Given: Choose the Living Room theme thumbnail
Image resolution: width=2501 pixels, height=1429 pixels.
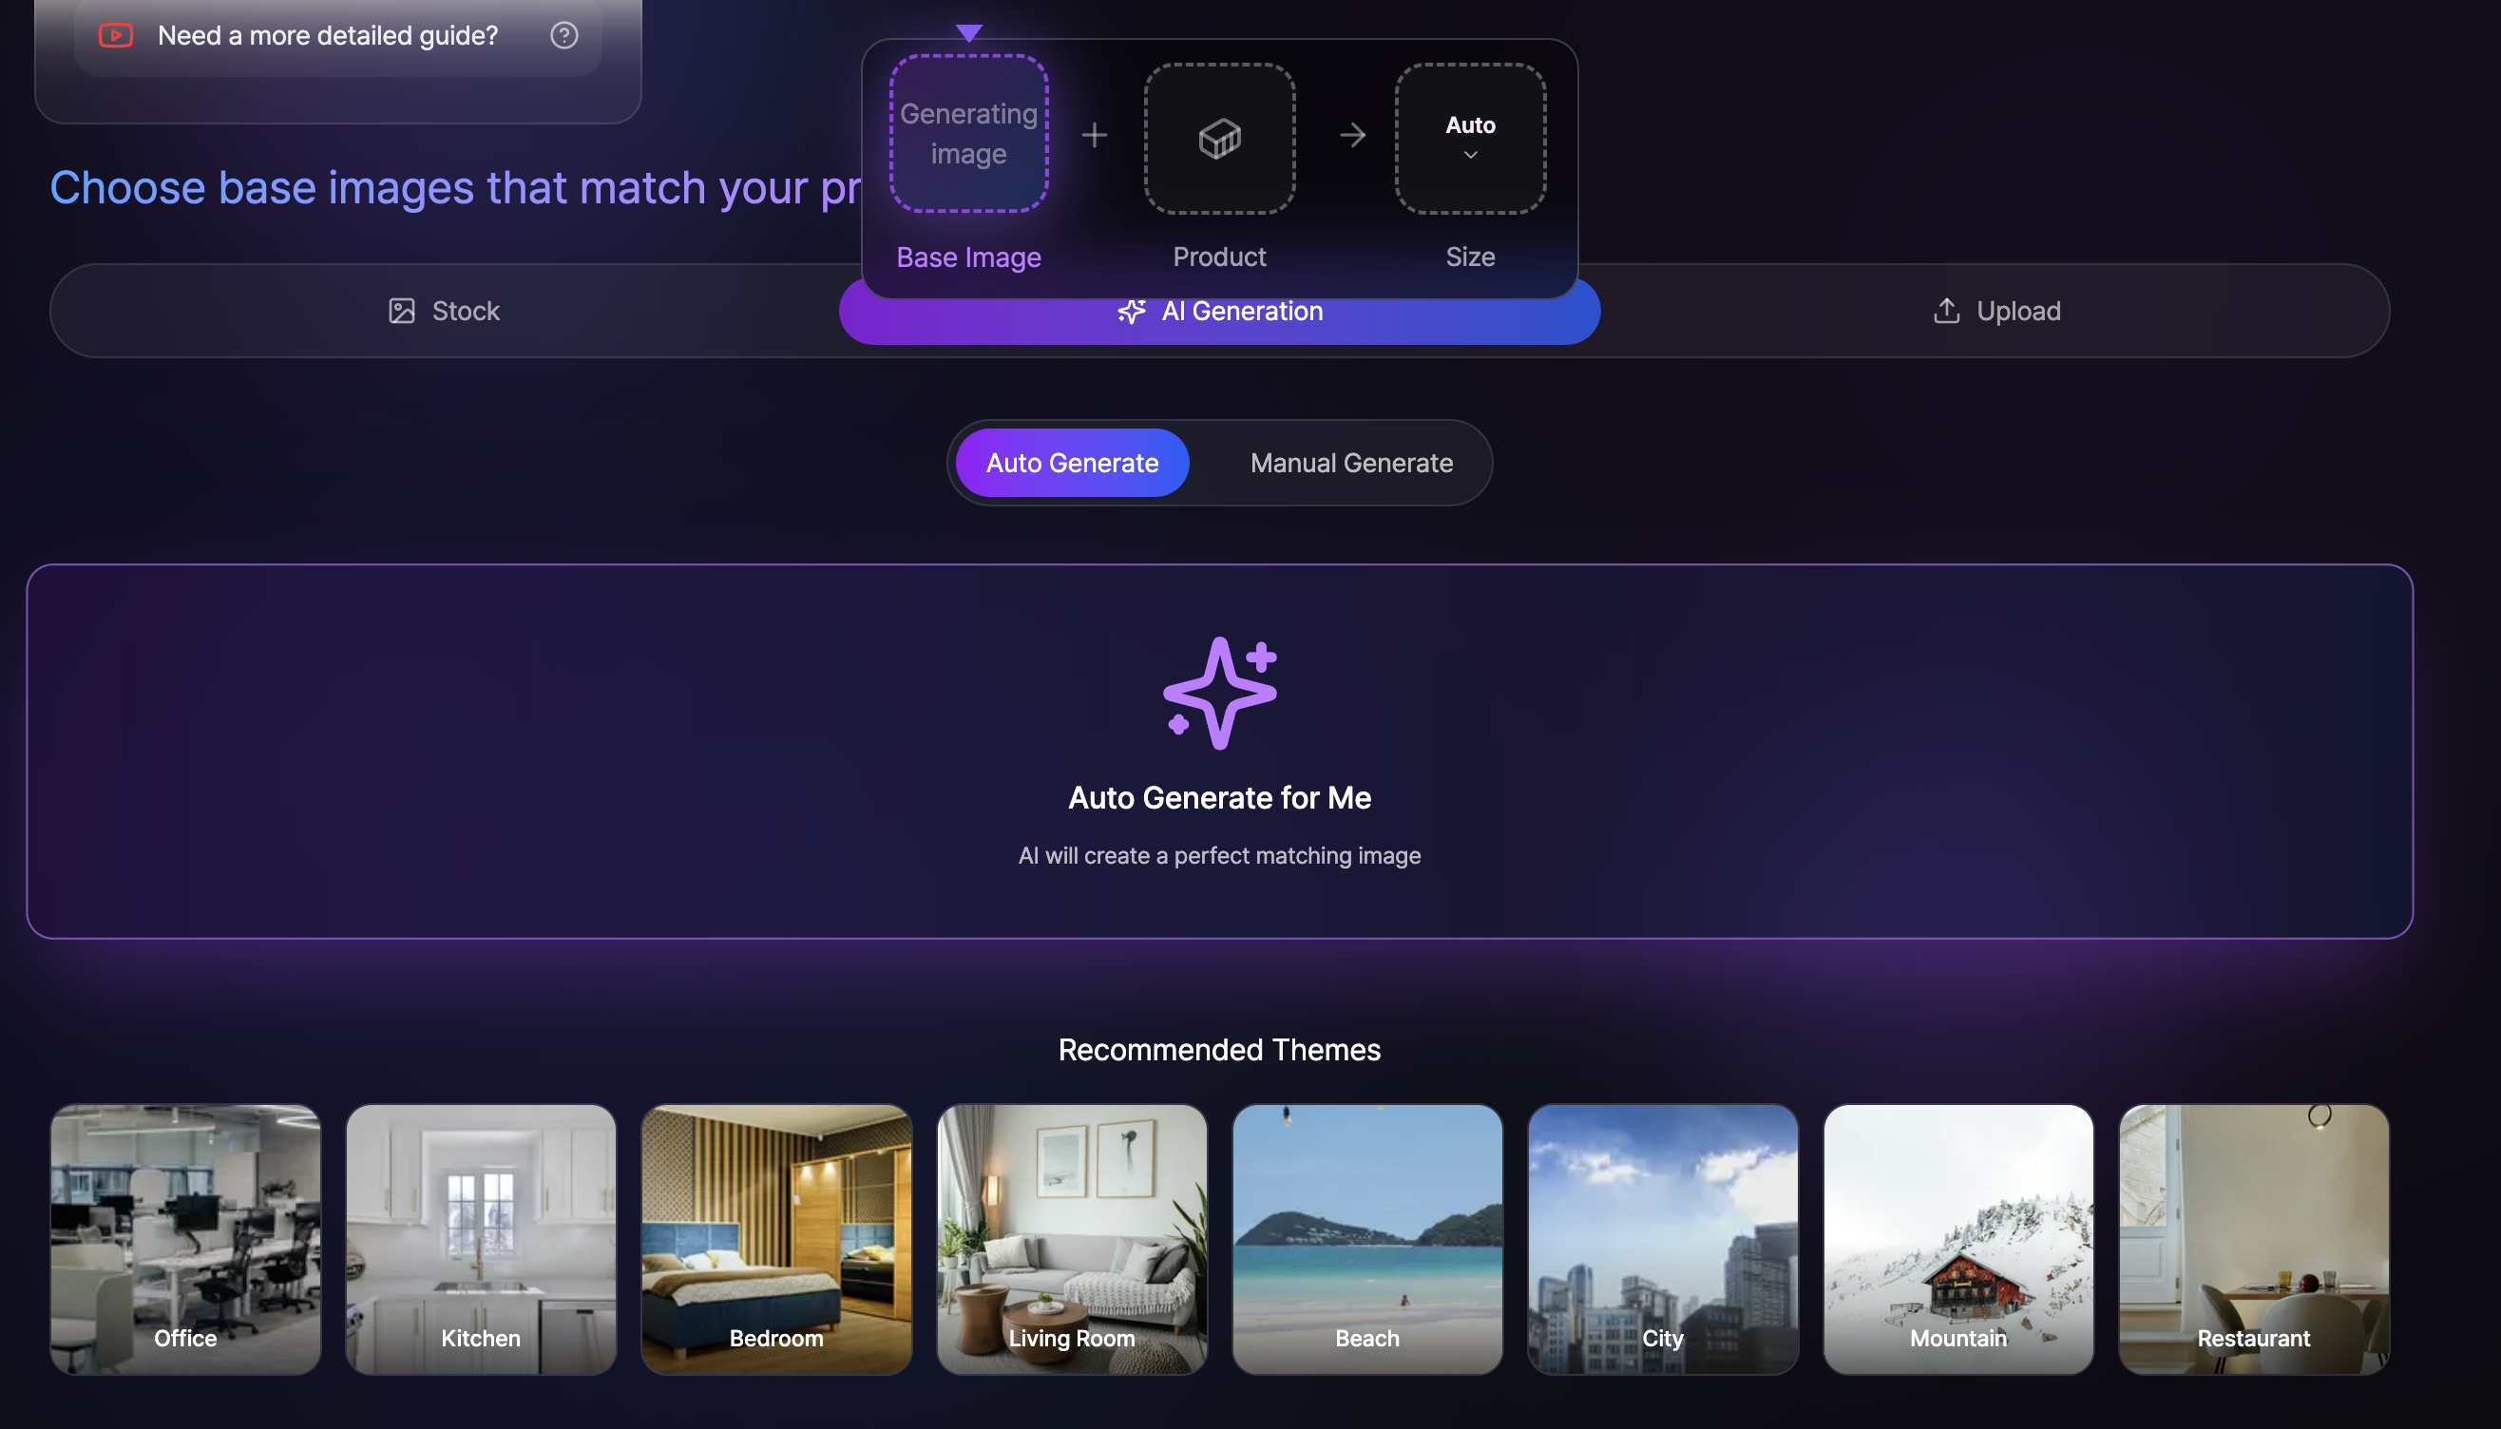Looking at the screenshot, I should click(x=1072, y=1240).
